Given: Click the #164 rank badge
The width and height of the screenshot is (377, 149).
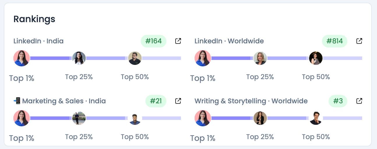Looking at the screenshot, I should tap(154, 41).
